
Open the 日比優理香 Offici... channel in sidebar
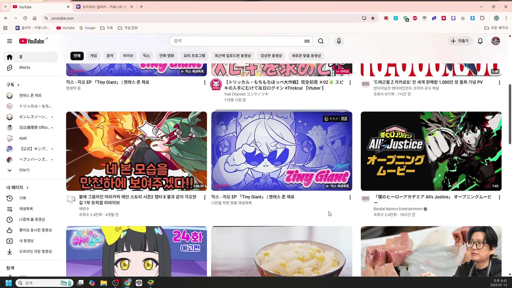30,127
